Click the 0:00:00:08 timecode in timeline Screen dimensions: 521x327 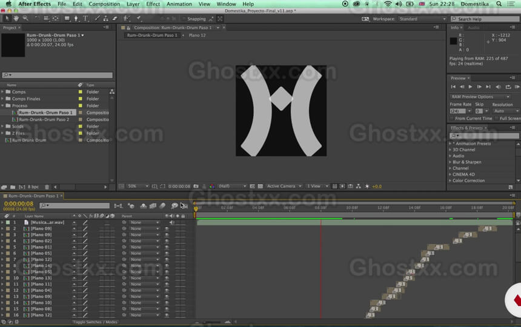point(19,203)
